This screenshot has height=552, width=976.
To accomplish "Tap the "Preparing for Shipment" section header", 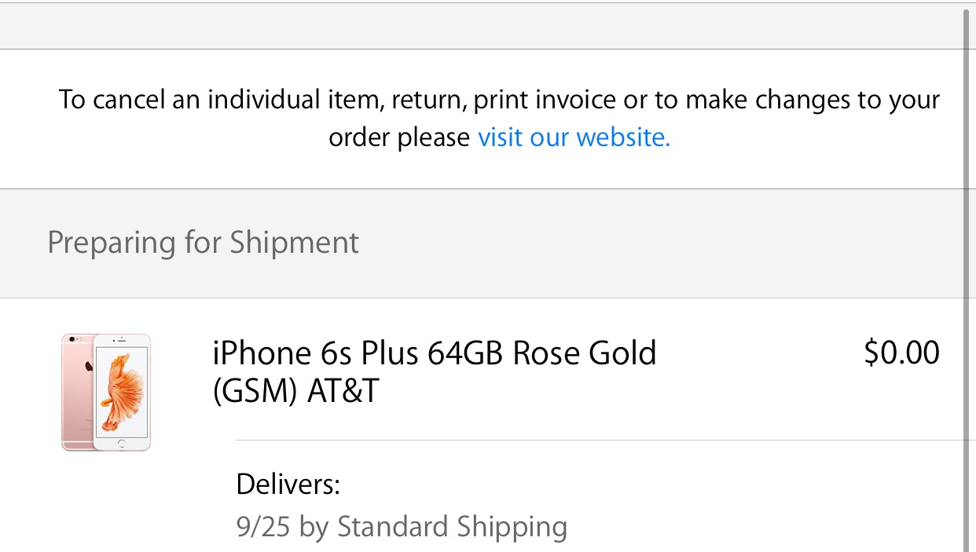I will (204, 243).
